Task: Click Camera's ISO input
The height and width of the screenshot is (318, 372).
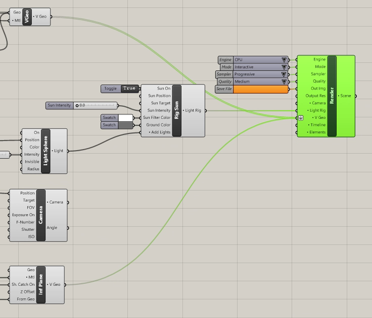Action: [x=31, y=237]
